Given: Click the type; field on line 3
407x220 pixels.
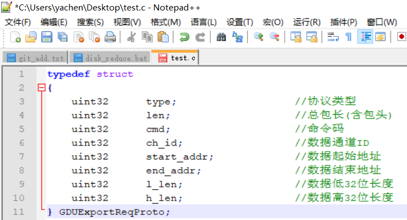Looking at the screenshot, I should (161, 102).
